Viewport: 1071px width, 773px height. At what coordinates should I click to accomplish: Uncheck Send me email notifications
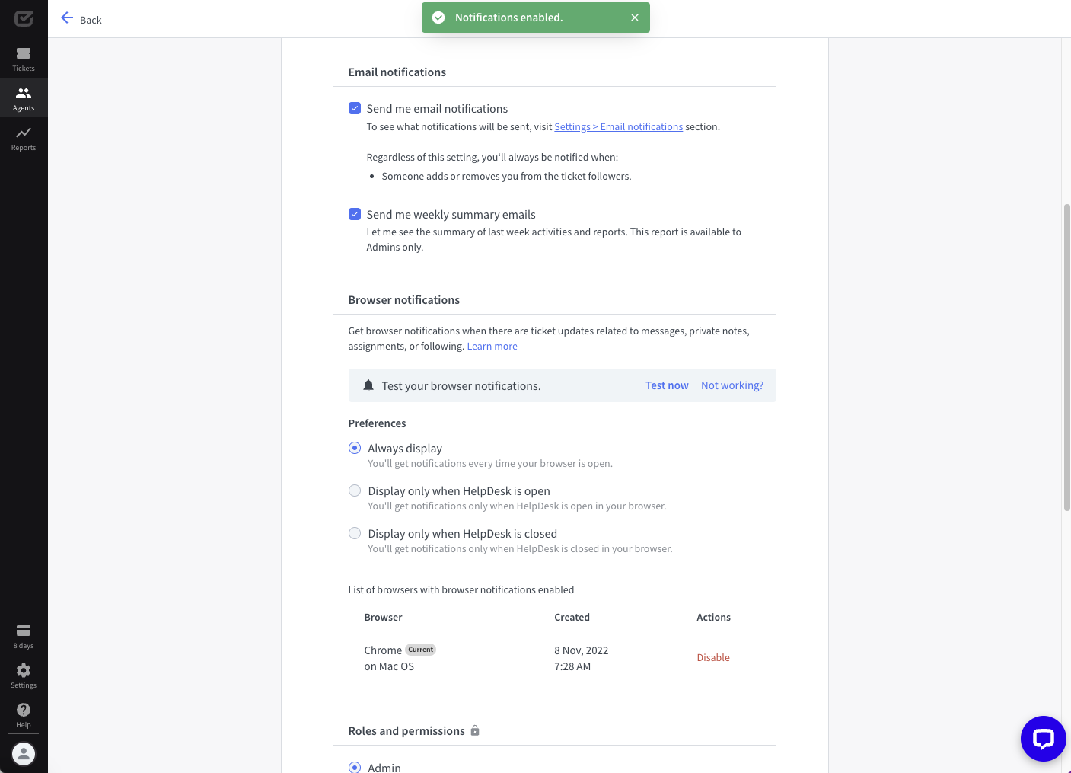click(x=355, y=108)
